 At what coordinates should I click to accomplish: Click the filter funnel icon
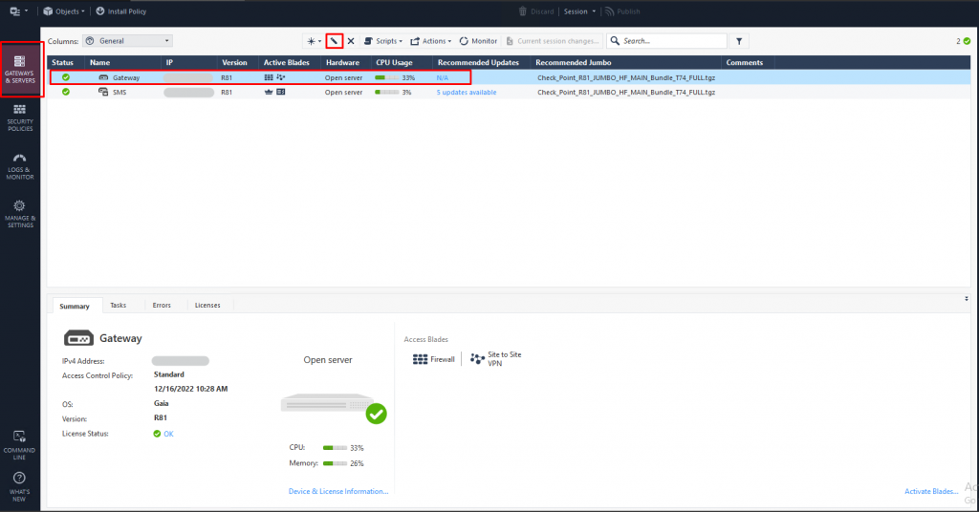click(x=740, y=41)
